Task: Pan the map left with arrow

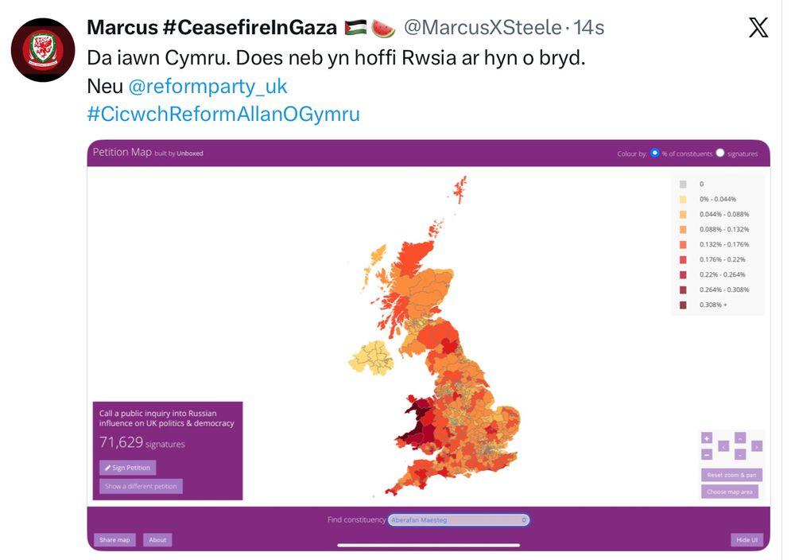Action: pyautogui.click(x=723, y=446)
